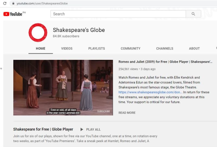Open the About tab

(x=194, y=48)
